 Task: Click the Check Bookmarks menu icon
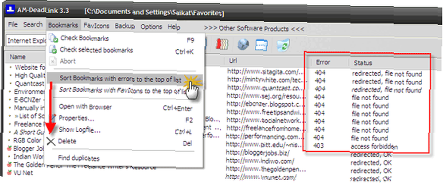[x=53, y=39]
